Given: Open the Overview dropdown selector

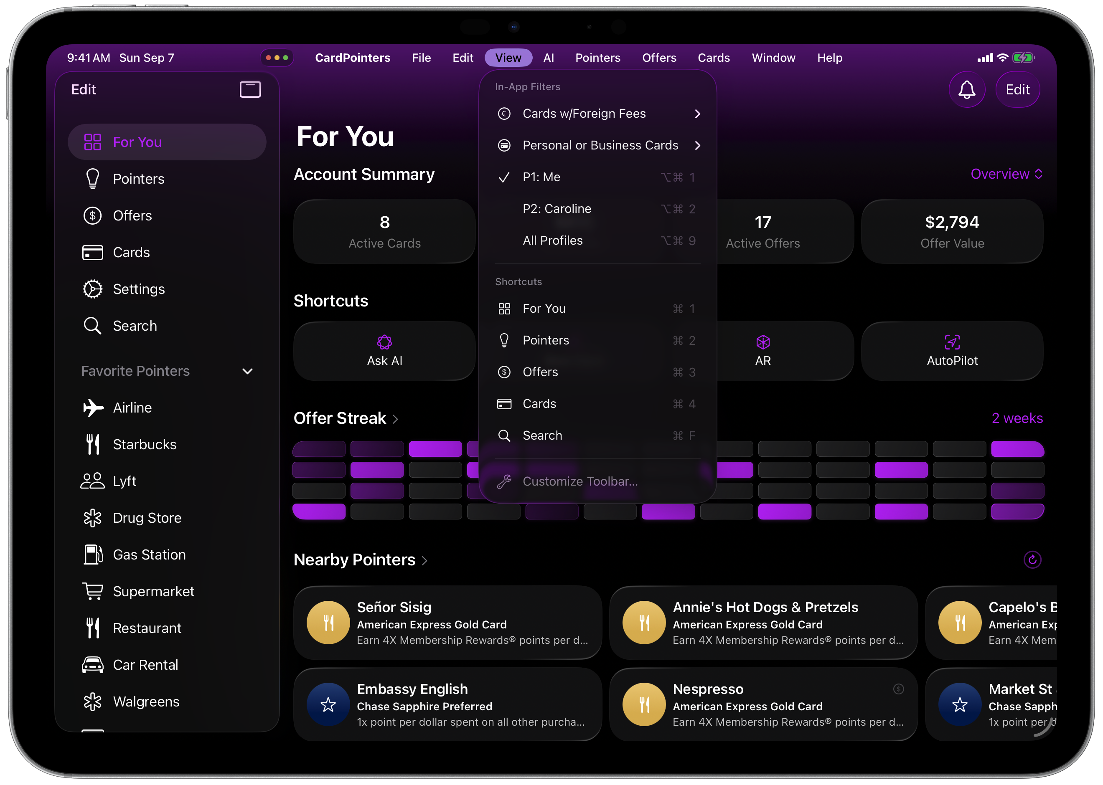Looking at the screenshot, I should coord(1006,174).
